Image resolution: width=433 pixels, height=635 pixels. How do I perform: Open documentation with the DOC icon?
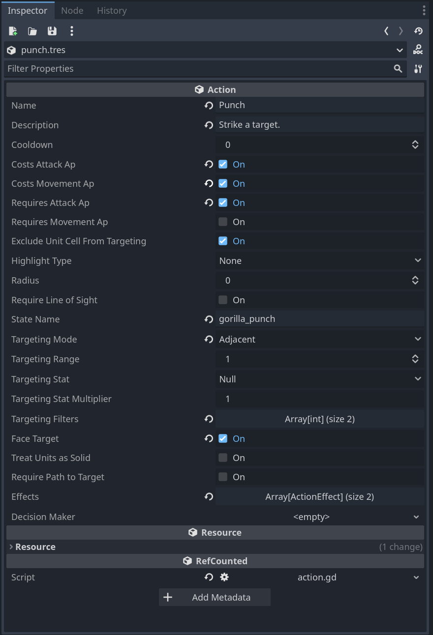(x=418, y=50)
